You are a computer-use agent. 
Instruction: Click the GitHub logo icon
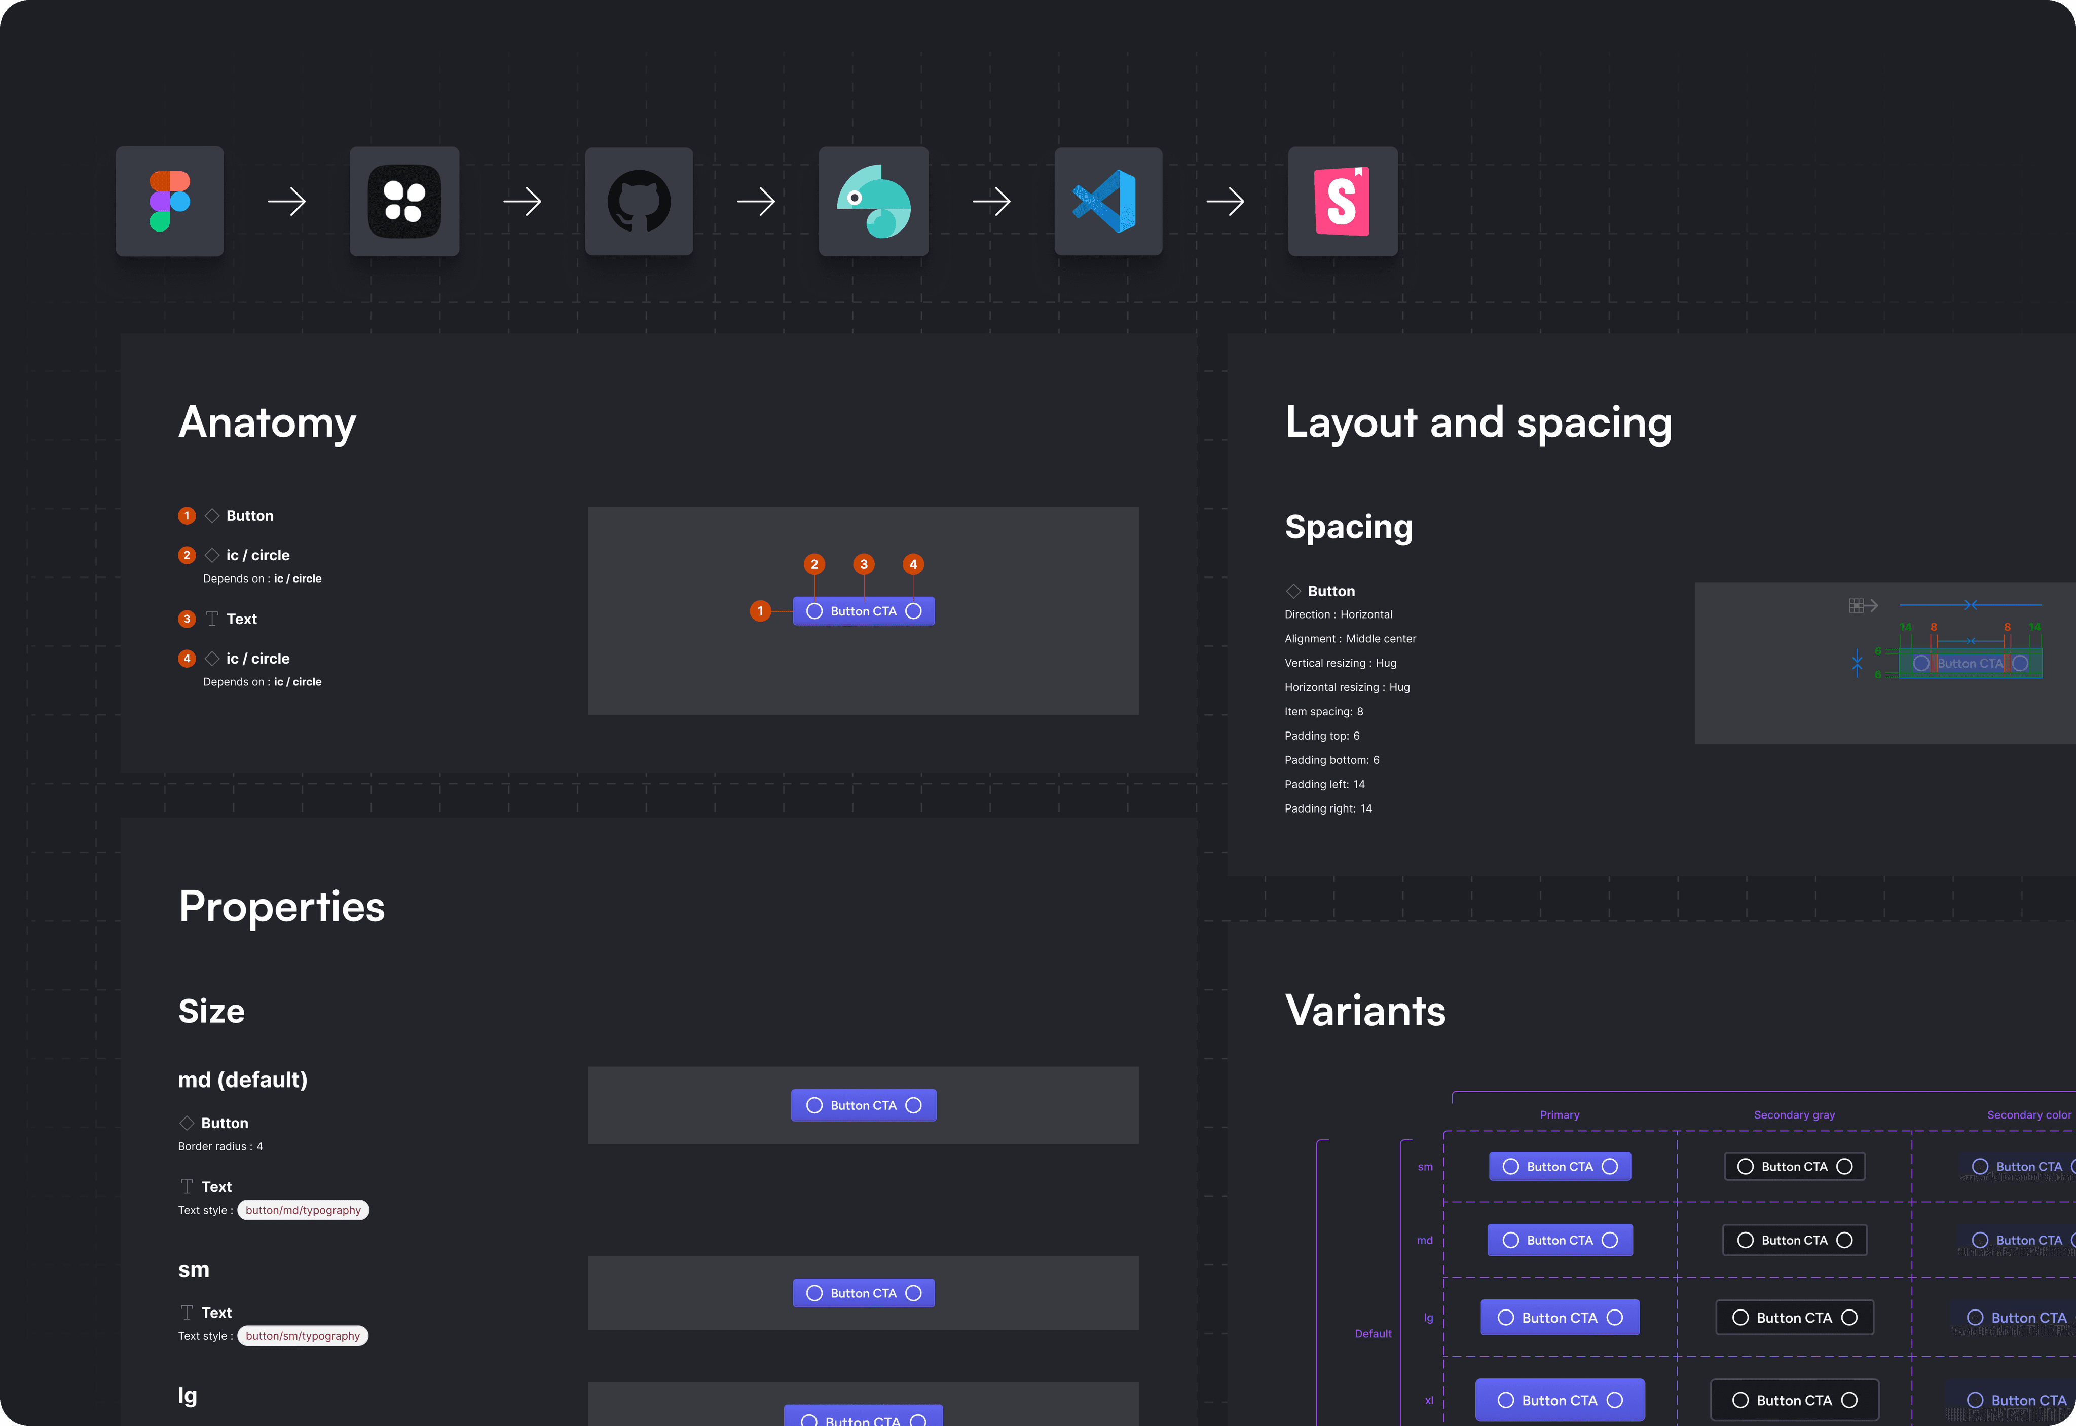(639, 201)
